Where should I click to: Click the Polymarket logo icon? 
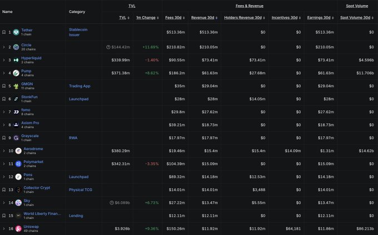coord(18,164)
